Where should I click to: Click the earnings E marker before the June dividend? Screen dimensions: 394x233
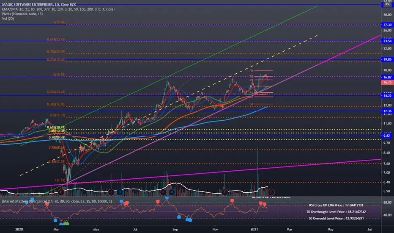pyautogui.click(x=111, y=192)
